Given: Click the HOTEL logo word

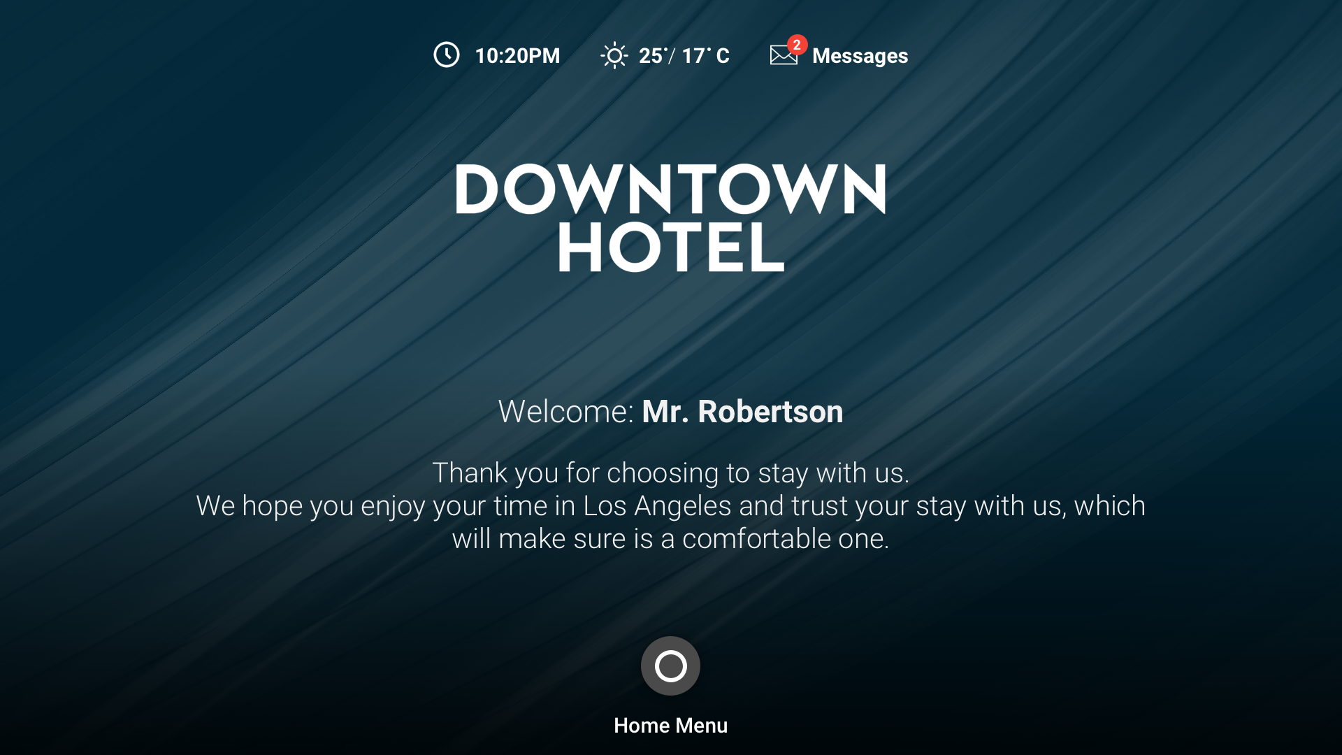Looking at the screenshot, I should click(670, 247).
